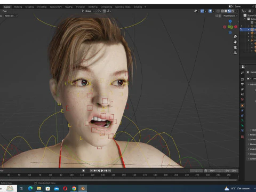Screen dimensions: 256x192
Task: Switch perspective/orthographic grid icon
Action: [235, 53]
